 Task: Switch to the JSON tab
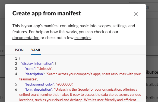coord(19,50)
